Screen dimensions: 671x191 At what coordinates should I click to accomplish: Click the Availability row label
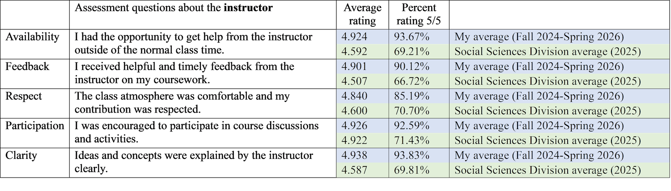[x=32, y=37]
